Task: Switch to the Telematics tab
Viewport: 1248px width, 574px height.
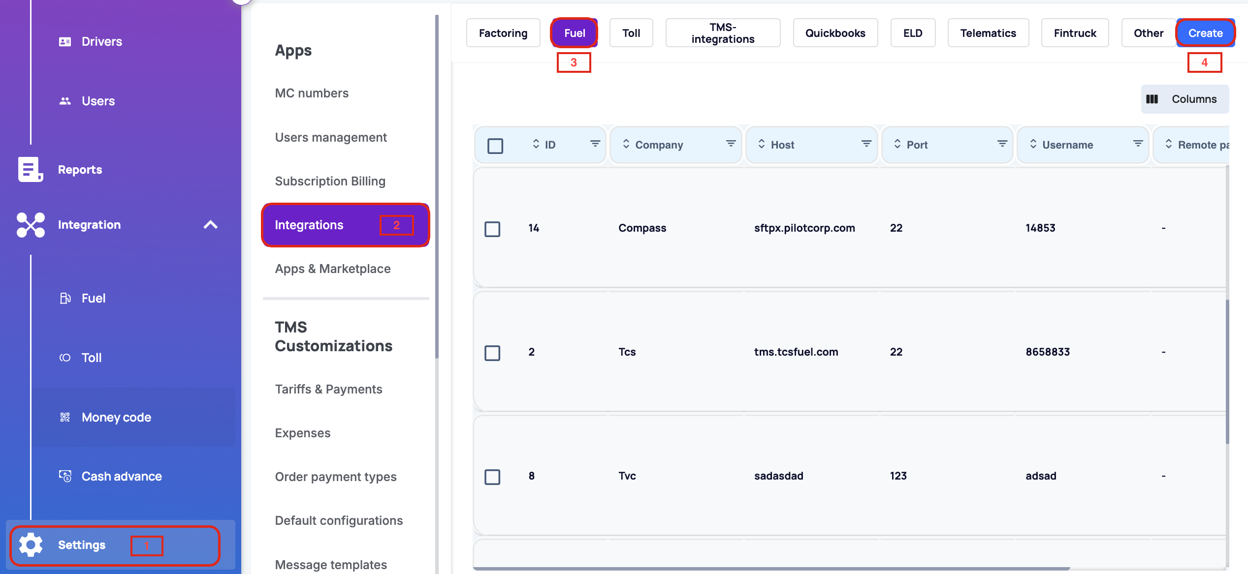Action: [x=988, y=33]
